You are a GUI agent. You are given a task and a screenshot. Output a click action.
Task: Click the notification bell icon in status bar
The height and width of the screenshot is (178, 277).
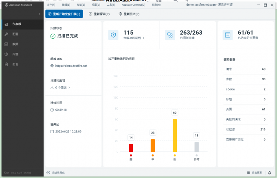(x=269, y=173)
